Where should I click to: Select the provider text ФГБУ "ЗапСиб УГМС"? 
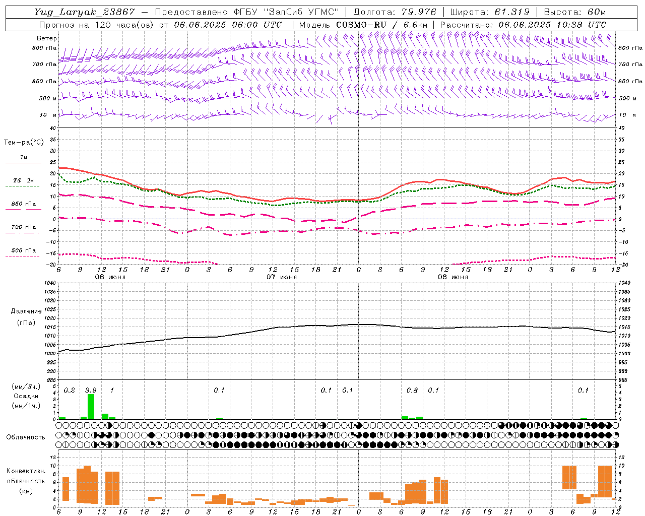point(287,12)
